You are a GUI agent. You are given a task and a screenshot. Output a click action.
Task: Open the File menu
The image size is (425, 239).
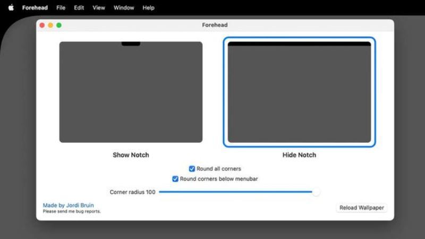coord(61,7)
